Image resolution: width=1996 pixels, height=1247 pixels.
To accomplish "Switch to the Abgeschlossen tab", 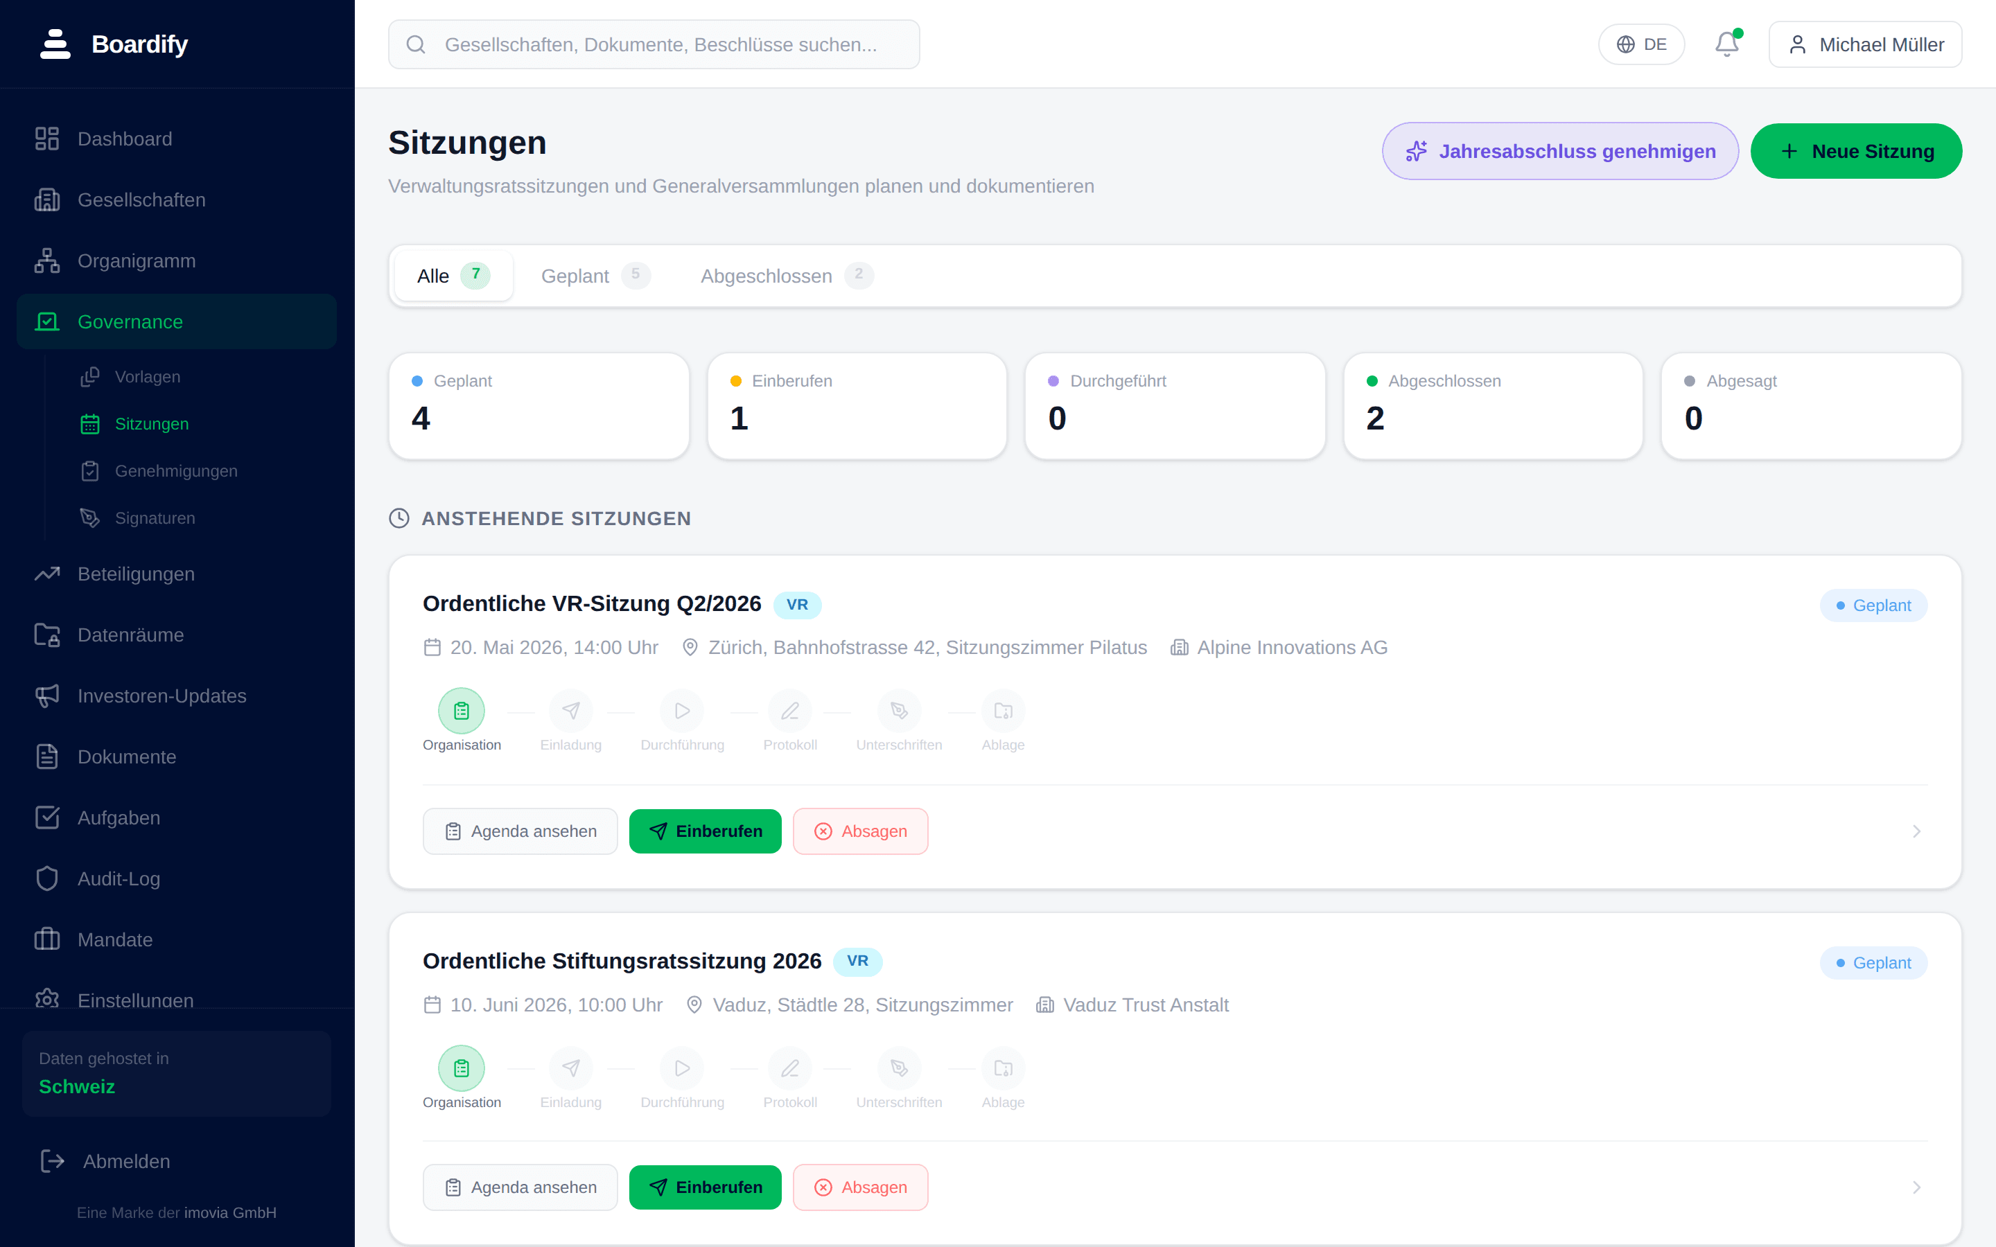I will (787, 276).
